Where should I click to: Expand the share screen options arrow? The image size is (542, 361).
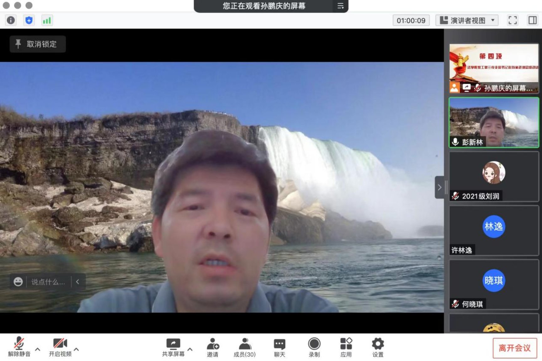point(190,349)
